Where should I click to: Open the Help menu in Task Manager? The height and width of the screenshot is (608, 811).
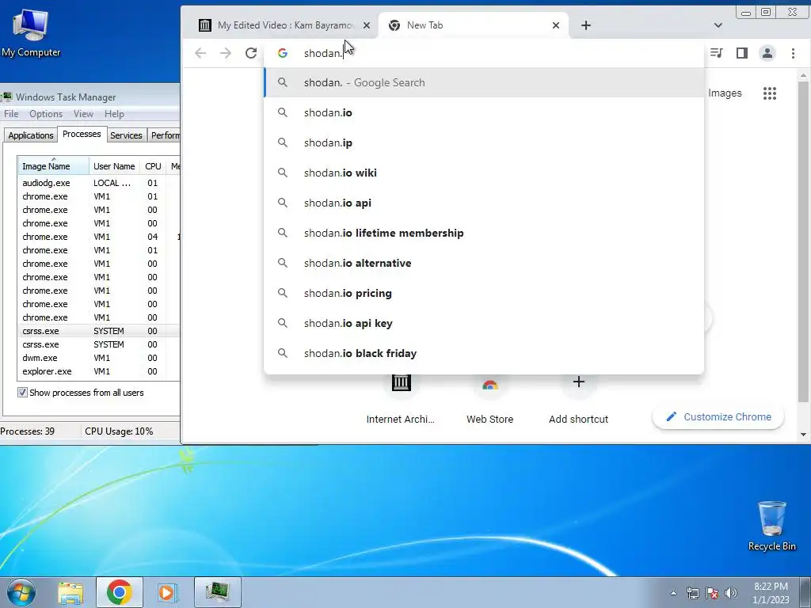click(x=114, y=114)
